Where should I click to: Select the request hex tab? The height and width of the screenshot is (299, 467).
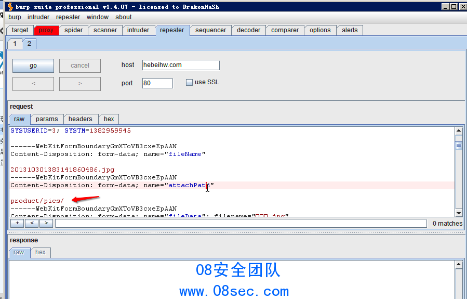109,119
